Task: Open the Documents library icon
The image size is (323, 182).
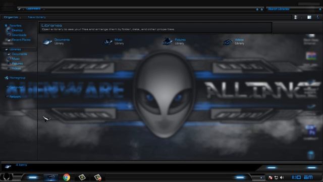Action: click(47, 41)
